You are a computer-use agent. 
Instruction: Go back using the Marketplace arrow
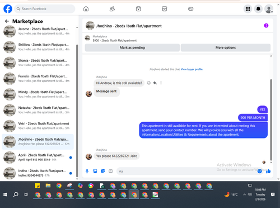click(x=7, y=21)
